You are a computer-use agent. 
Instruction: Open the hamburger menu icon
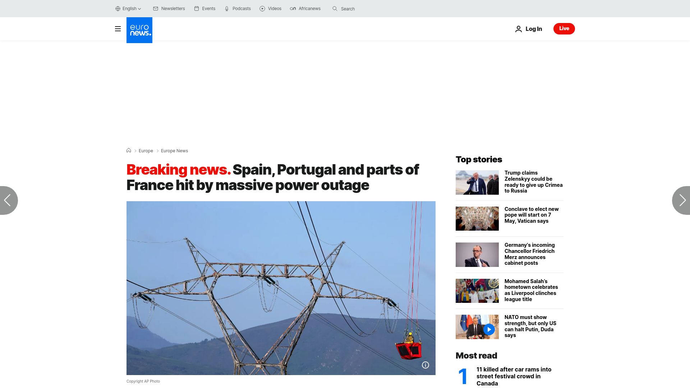coord(118,29)
